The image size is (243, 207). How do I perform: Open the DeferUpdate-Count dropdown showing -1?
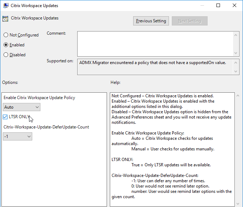17,137
